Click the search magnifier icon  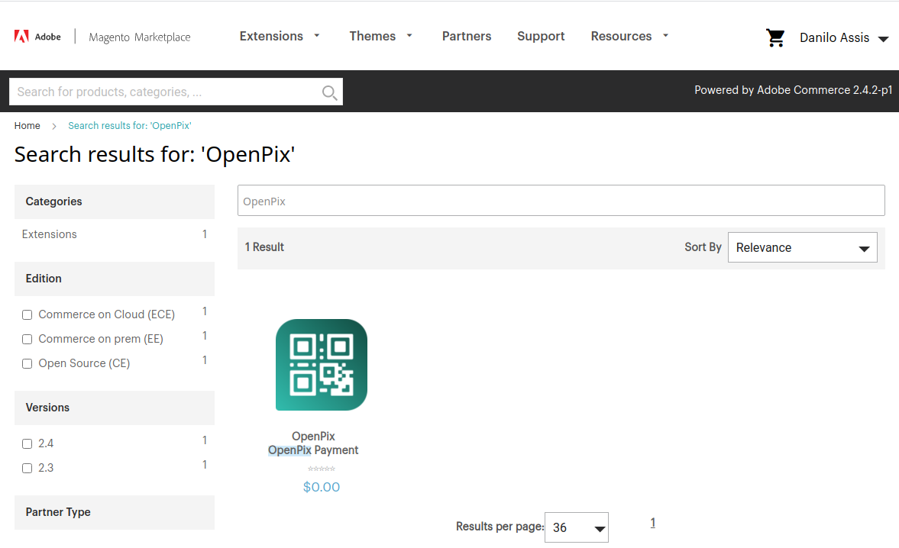click(x=329, y=92)
